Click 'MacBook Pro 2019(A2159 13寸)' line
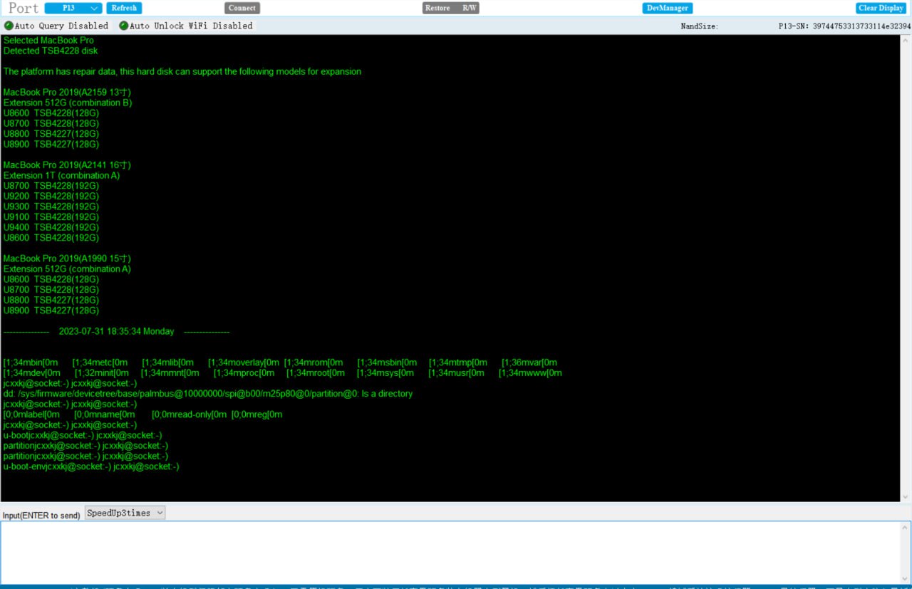 67,93
